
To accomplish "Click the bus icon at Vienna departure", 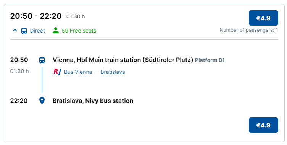I will coord(42,60).
